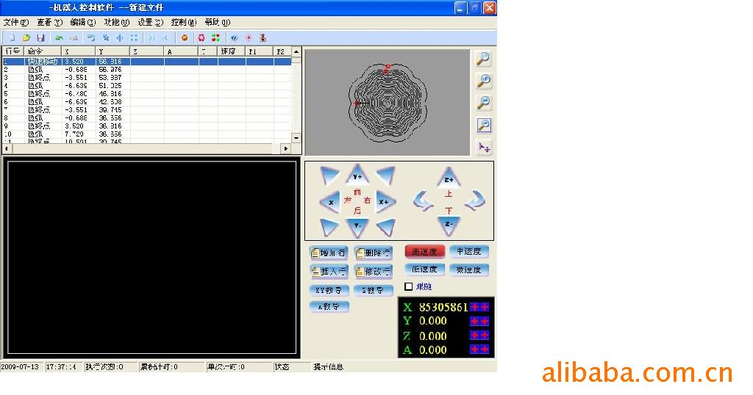Enable the 跟随 (follow) checkbox
Viewport: 753px width, 395px height.
[x=409, y=287]
